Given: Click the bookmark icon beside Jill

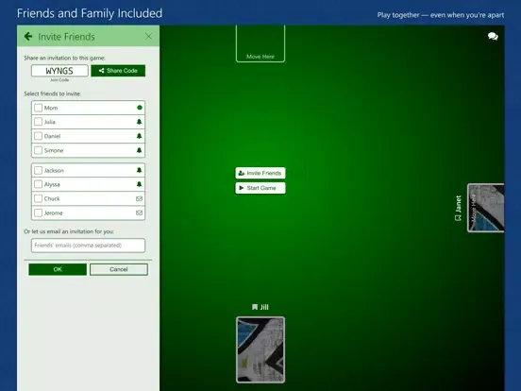Looking at the screenshot, I should click(255, 307).
